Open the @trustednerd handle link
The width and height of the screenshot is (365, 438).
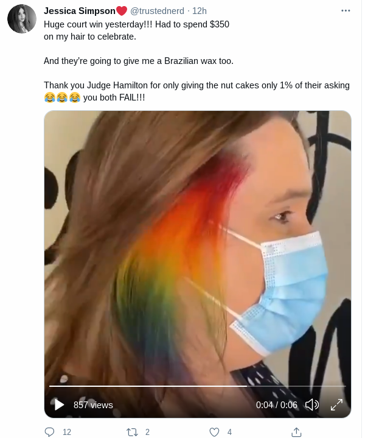coord(157,11)
